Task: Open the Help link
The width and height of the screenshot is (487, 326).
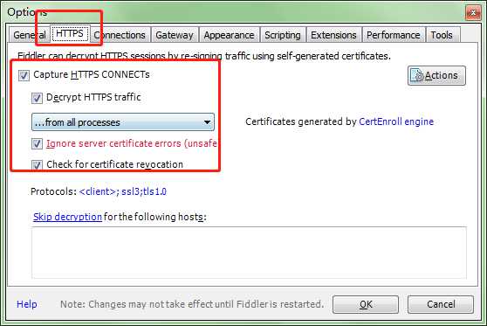Action: (27, 304)
